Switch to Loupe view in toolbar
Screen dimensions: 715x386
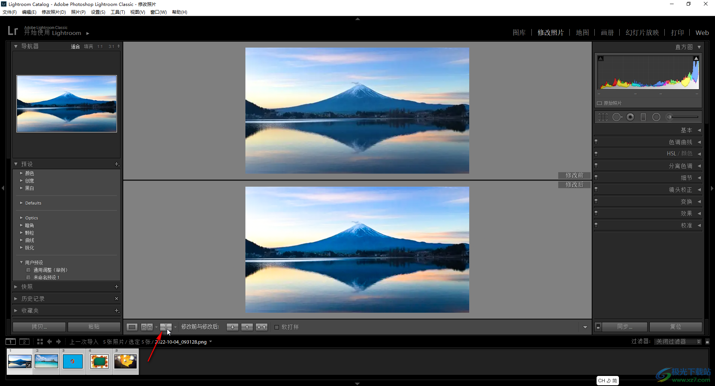(132, 327)
